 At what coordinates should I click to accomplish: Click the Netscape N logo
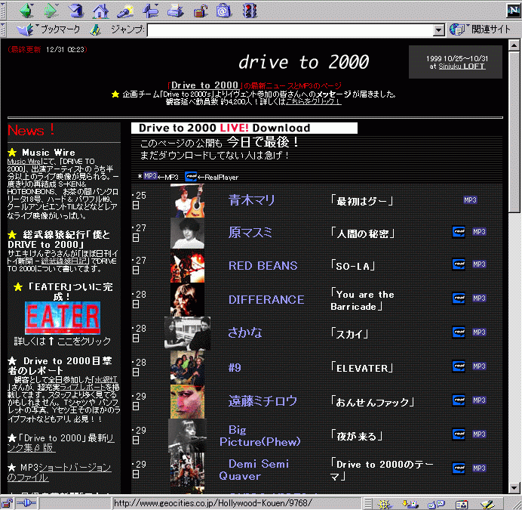pyautogui.click(x=513, y=11)
